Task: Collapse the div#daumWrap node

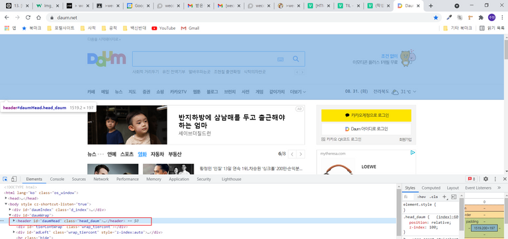Action: coord(10,215)
